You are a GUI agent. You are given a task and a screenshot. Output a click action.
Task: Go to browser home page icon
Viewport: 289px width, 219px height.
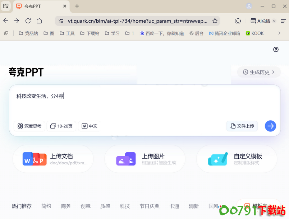pyautogui.click(x=39, y=21)
